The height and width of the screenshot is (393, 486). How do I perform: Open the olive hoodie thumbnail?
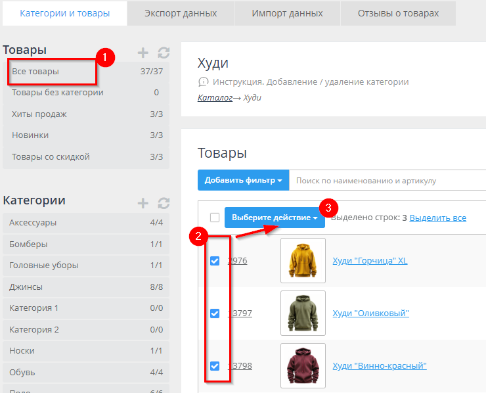pyautogui.click(x=303, y=313)
